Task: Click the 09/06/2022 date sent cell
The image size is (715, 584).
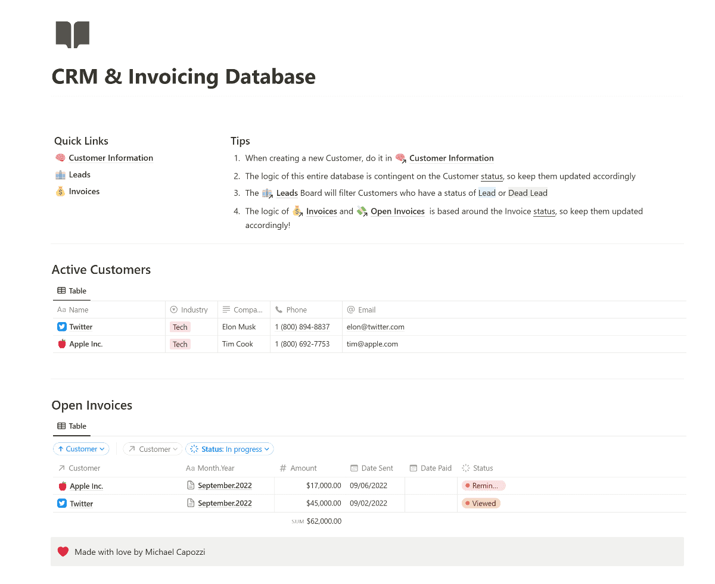Action: point(368,486)
